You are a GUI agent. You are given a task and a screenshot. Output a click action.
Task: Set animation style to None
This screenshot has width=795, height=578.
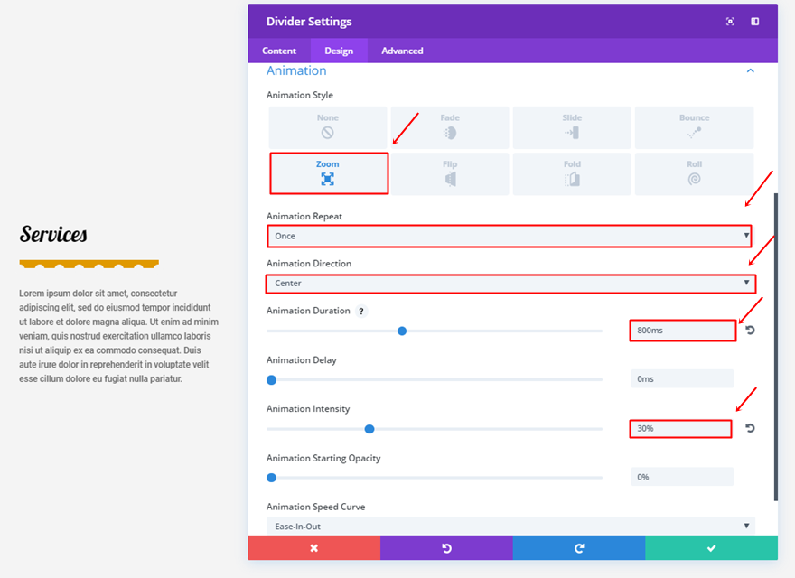coord(328,127)
